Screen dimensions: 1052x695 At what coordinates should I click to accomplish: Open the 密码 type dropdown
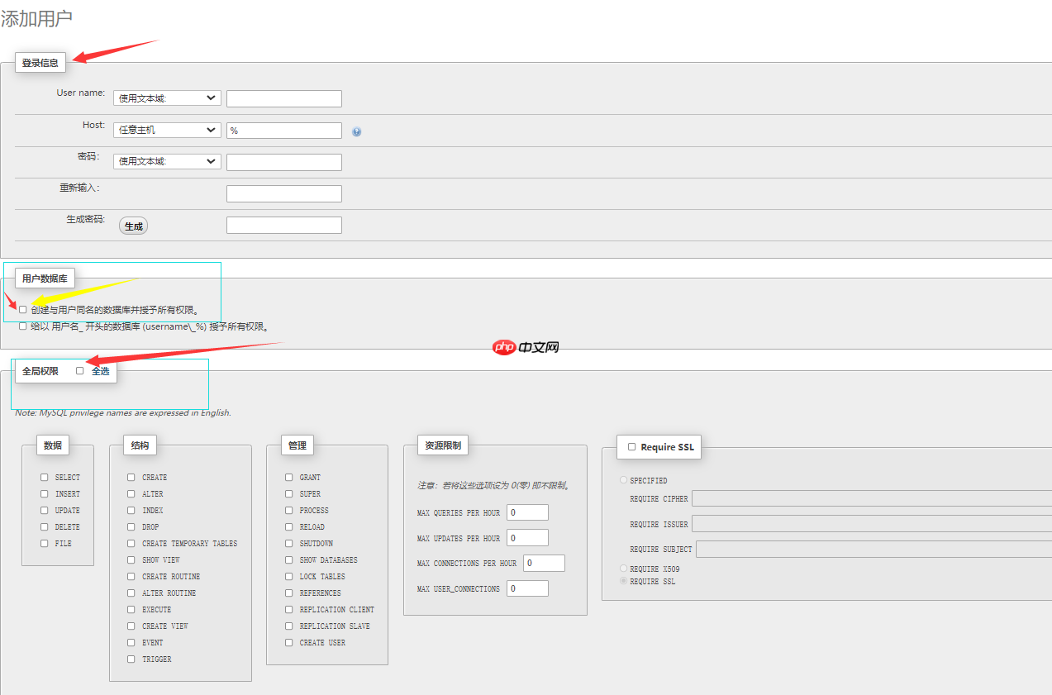pos(167,161)
